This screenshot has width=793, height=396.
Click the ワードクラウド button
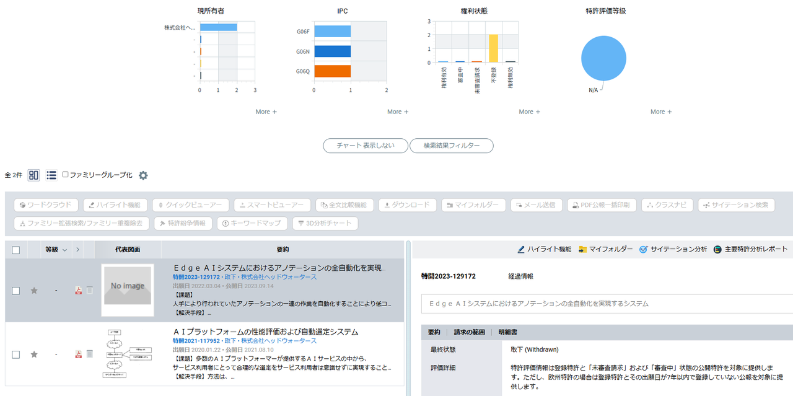click(x=46, y=205)
